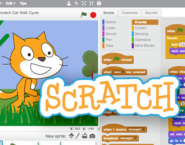This screenshot has width=185, height=145.
Task: Select the Delete scissors tool
Action: 76,3
